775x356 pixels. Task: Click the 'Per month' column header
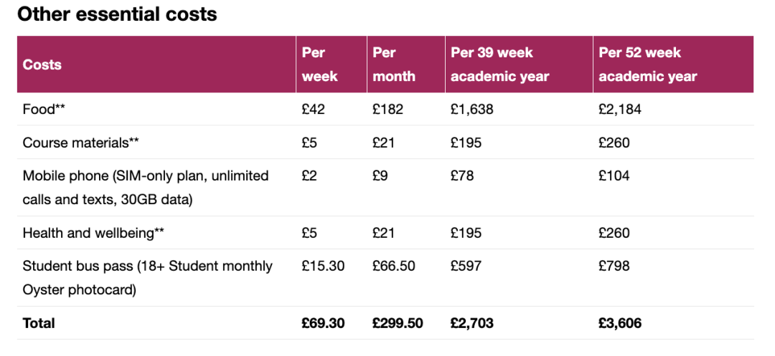point(394,64)
